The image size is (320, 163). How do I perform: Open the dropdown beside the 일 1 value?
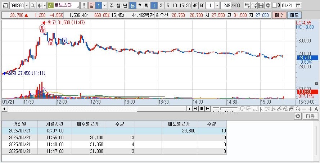104,5
